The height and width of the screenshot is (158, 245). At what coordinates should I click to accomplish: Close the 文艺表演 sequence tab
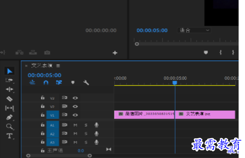pyautogui.click(x=26, y=66)
